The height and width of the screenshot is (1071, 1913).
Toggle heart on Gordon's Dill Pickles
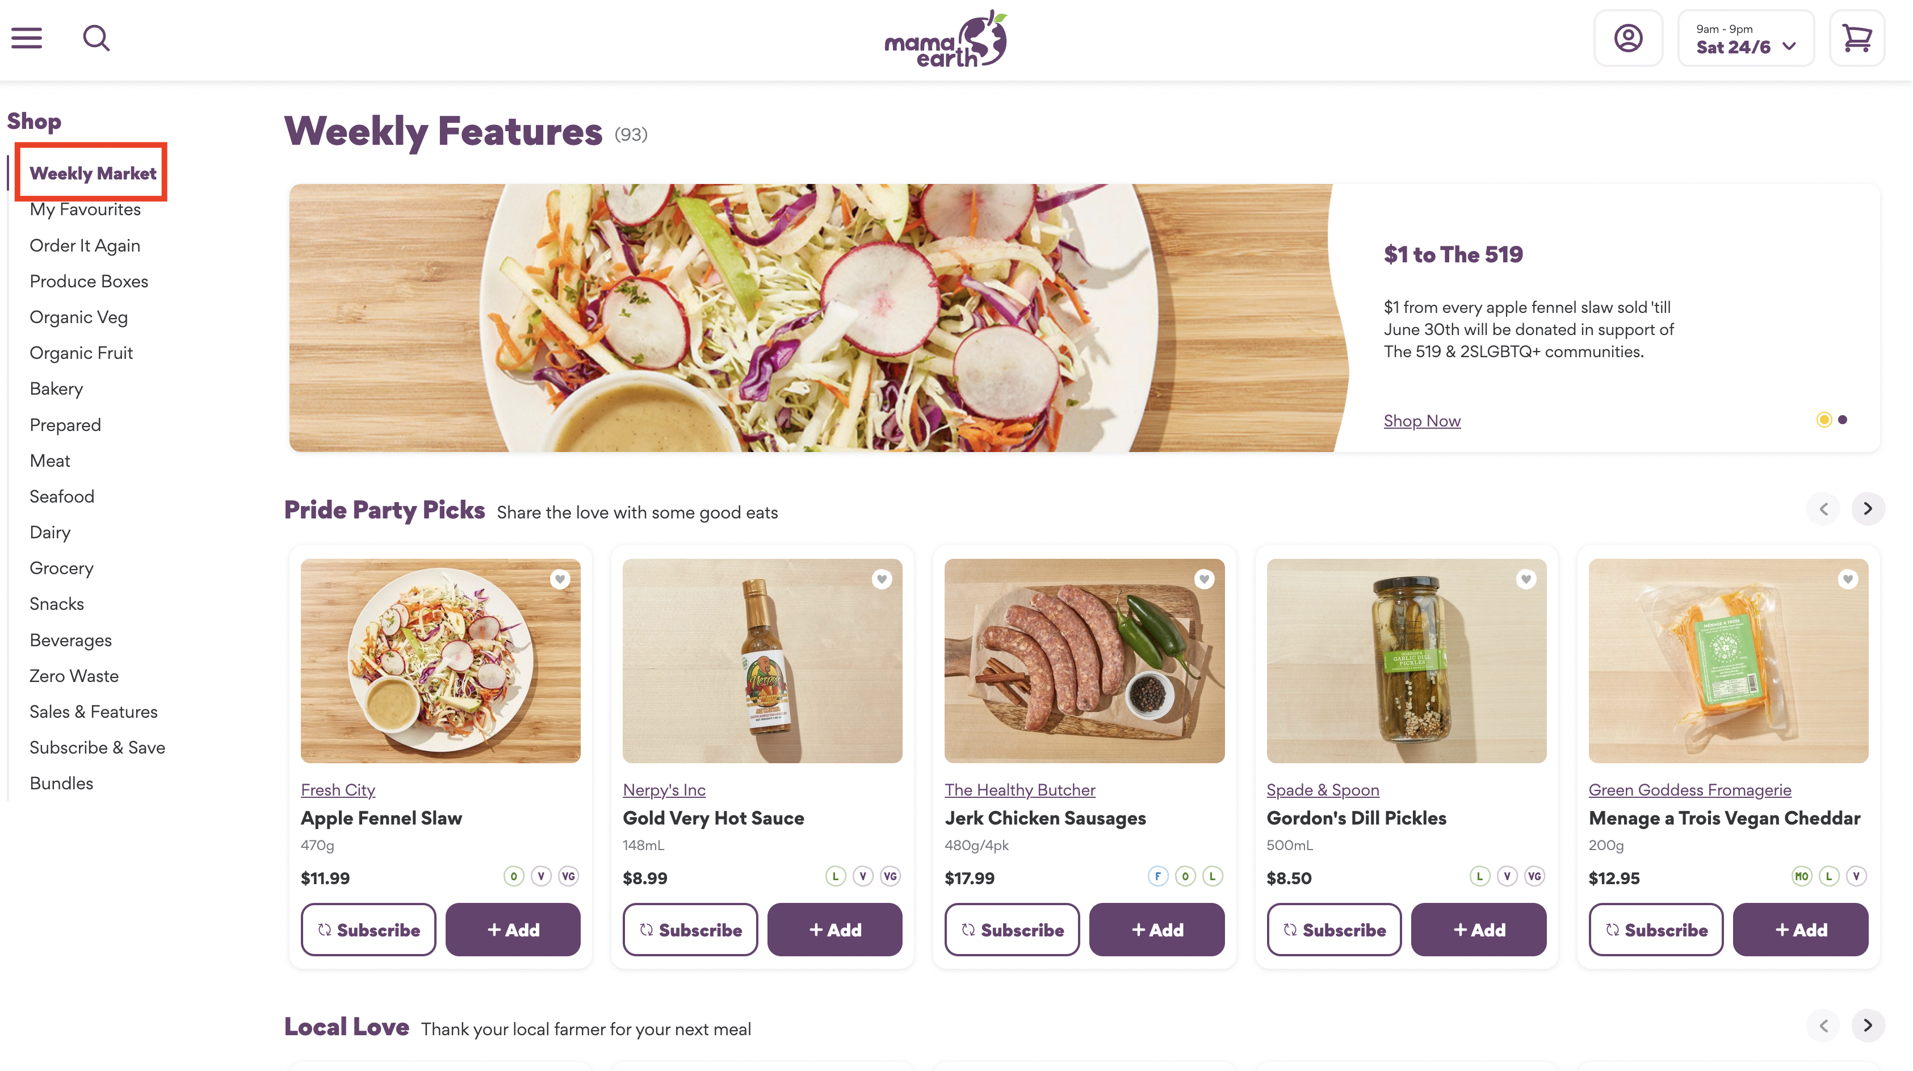[x=1525, y=579]
